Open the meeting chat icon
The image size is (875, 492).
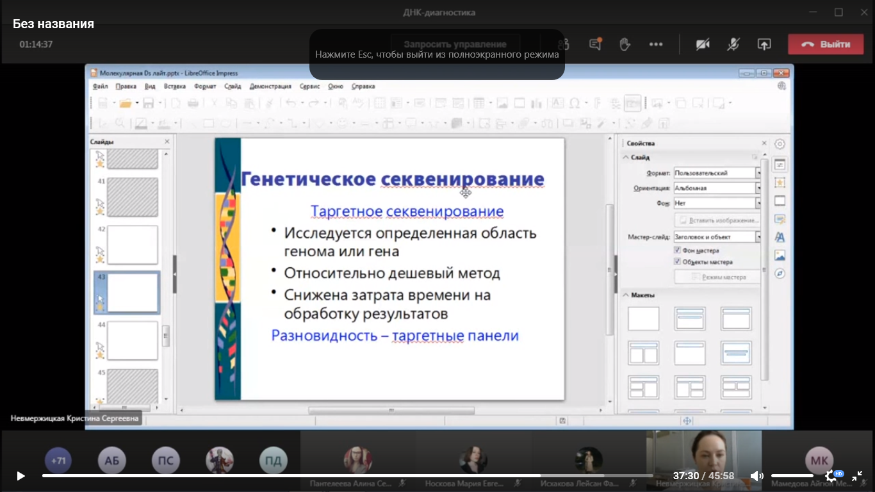pos(595,44)
